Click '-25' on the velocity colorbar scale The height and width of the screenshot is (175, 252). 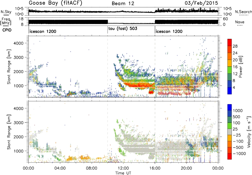tap(237, 135)
